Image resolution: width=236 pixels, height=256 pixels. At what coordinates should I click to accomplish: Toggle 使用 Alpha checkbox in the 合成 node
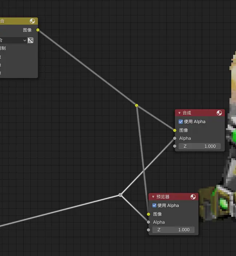(x=181, y=122)
